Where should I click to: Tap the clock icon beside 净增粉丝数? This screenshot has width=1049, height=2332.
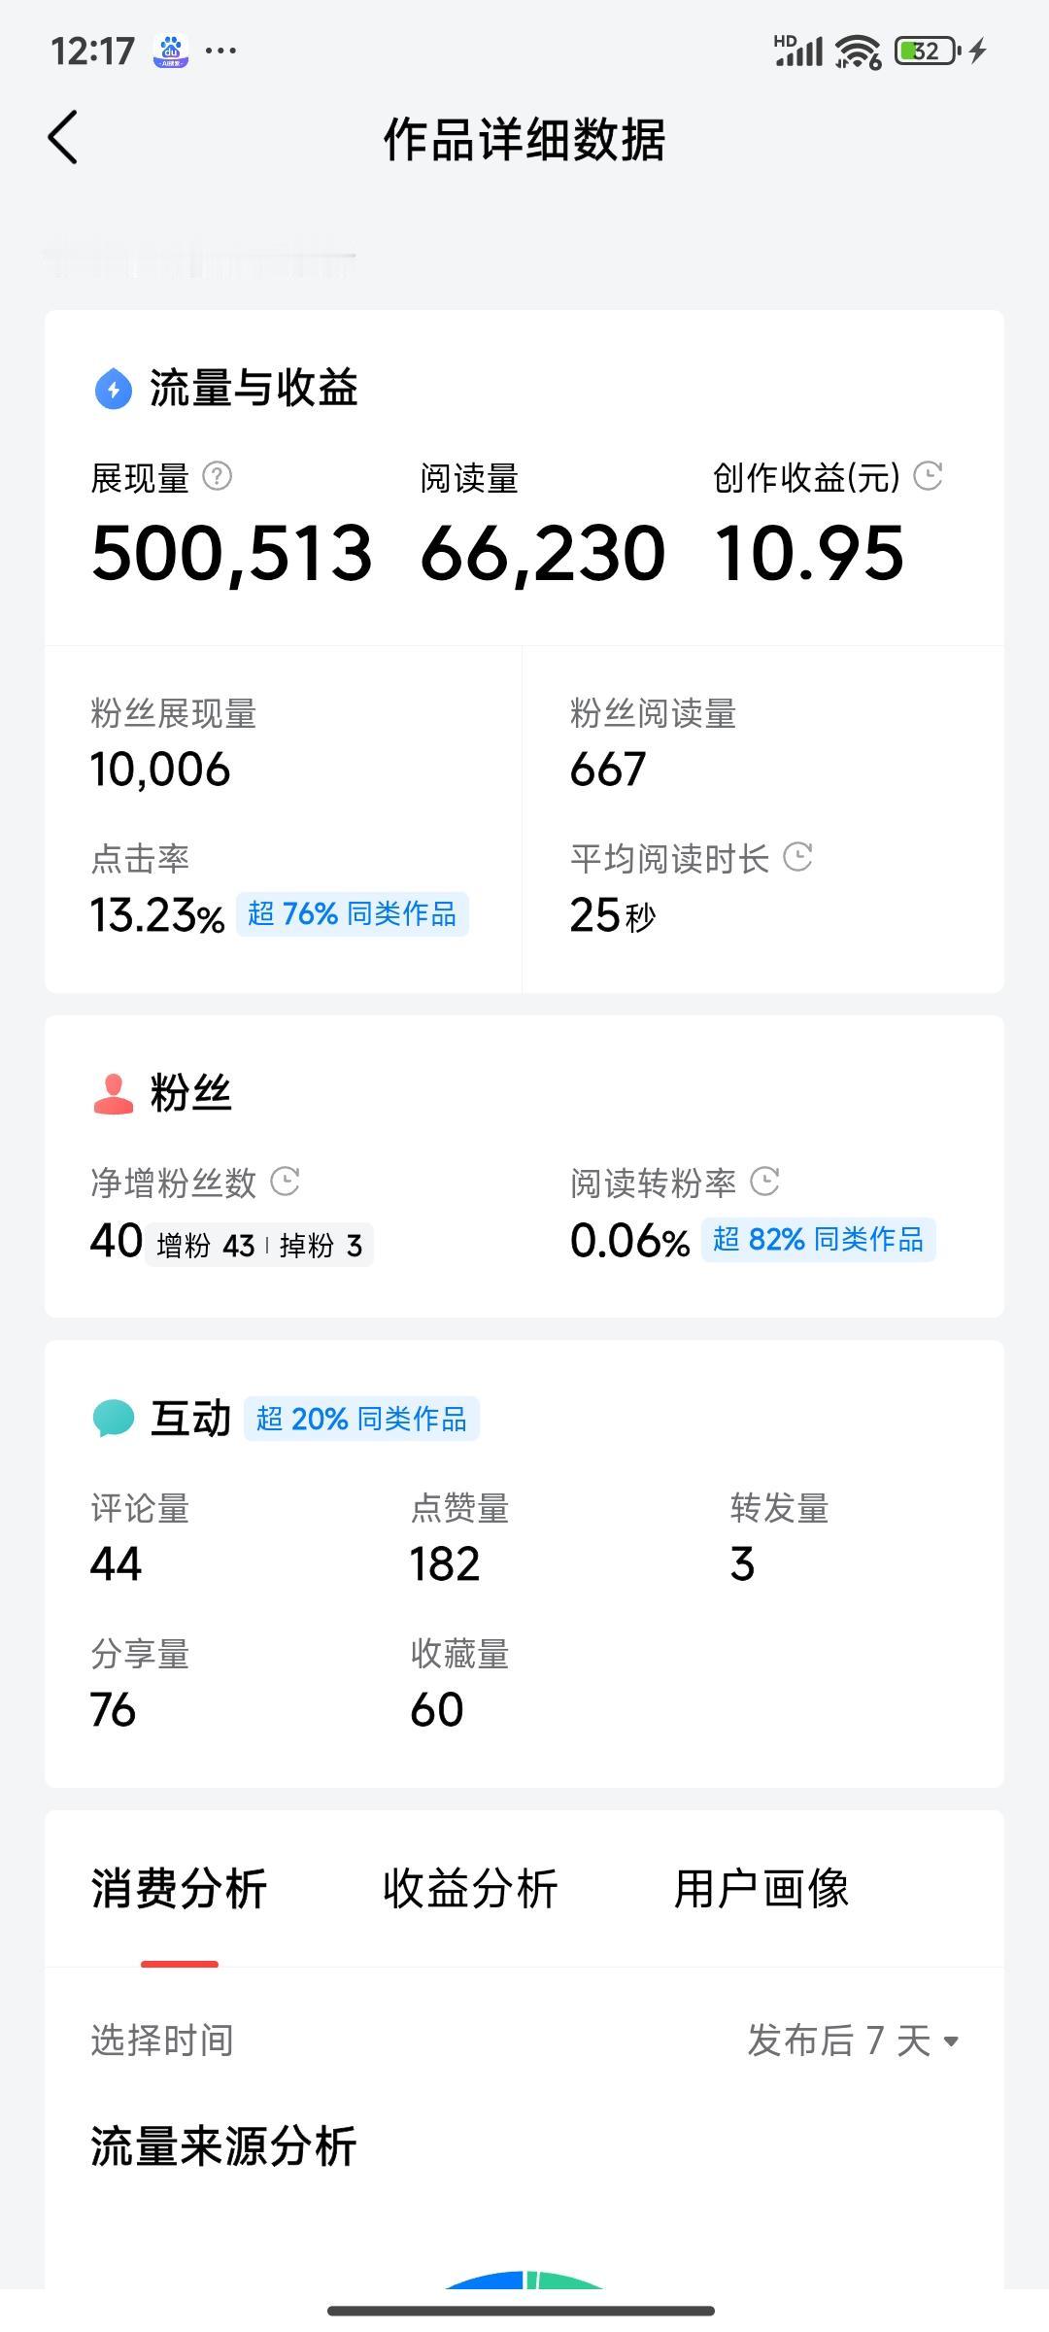[285, 1182]
